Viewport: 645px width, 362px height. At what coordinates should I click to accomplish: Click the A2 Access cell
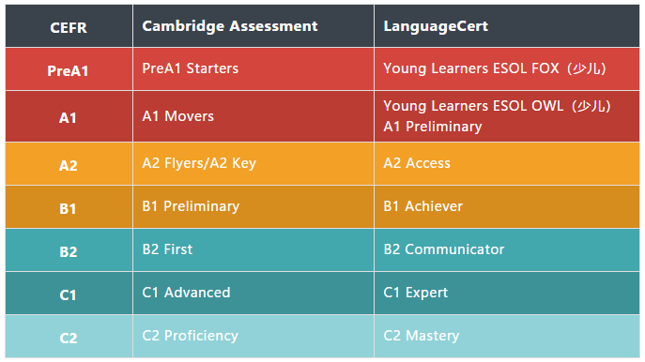(507, 163)
